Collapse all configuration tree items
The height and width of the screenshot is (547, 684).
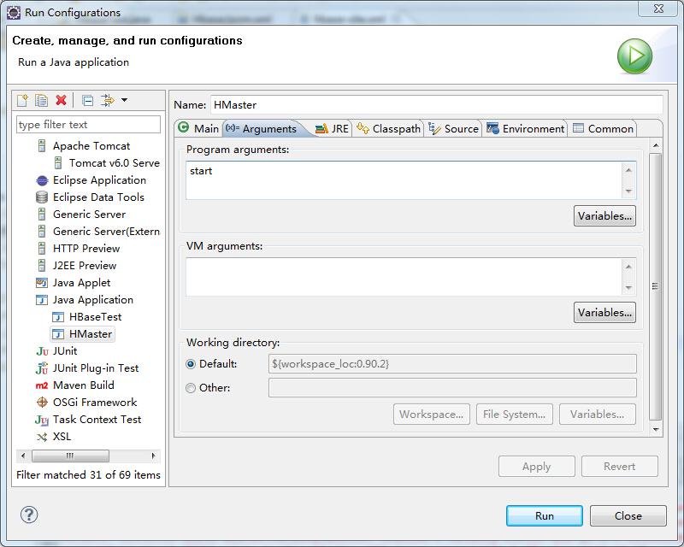(87, 101)
